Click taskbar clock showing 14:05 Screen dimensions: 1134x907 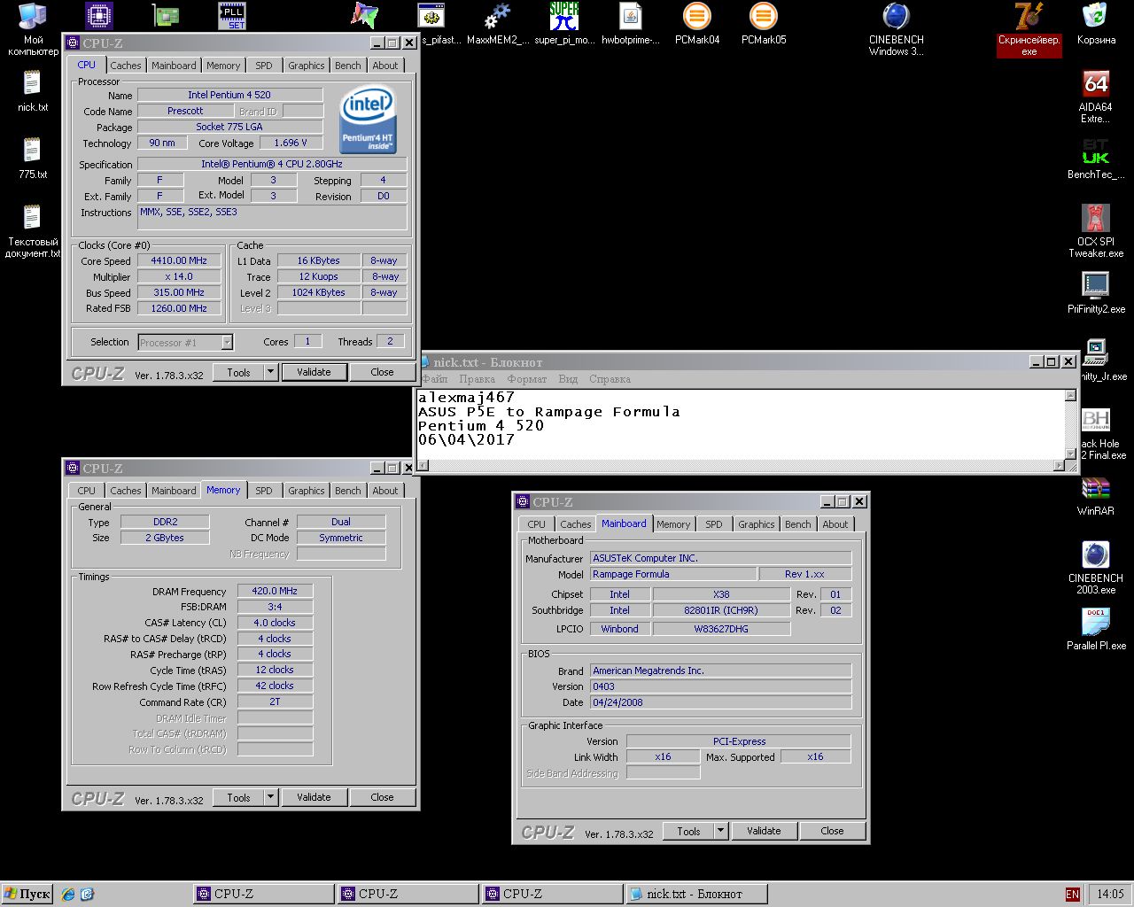tap(1109, 895)
